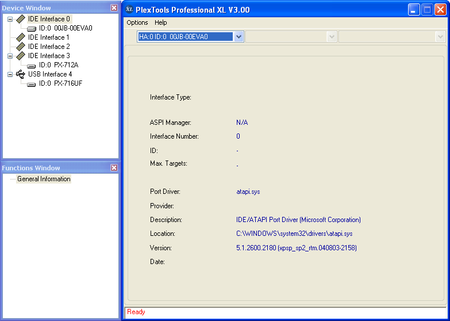Click the Interface Number value 0

coord(238,136)
